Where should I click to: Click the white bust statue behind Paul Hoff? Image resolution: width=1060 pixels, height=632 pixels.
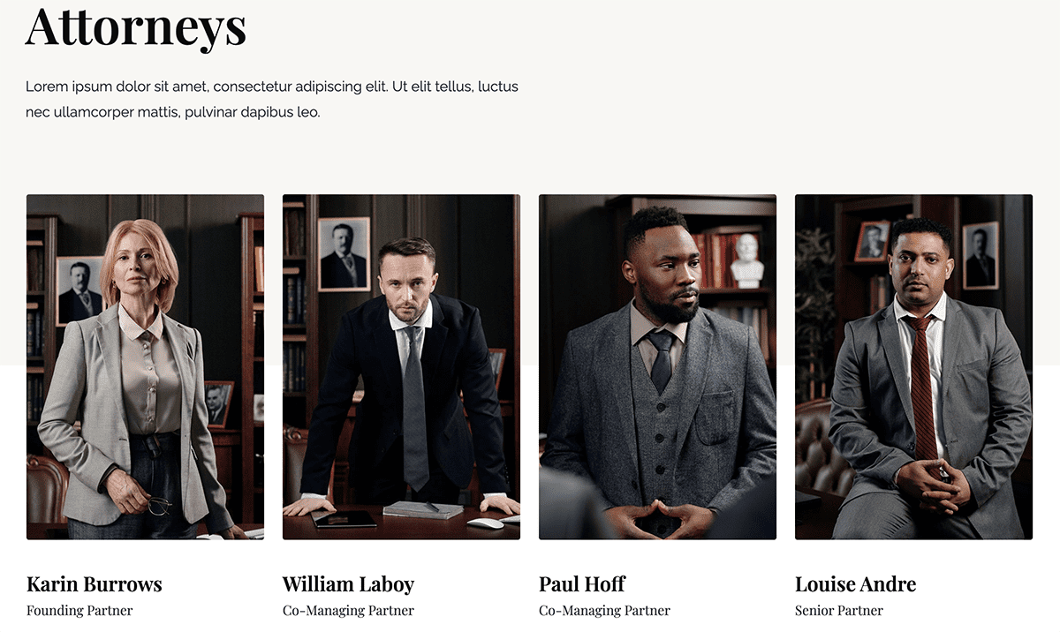tap(747, 260)
